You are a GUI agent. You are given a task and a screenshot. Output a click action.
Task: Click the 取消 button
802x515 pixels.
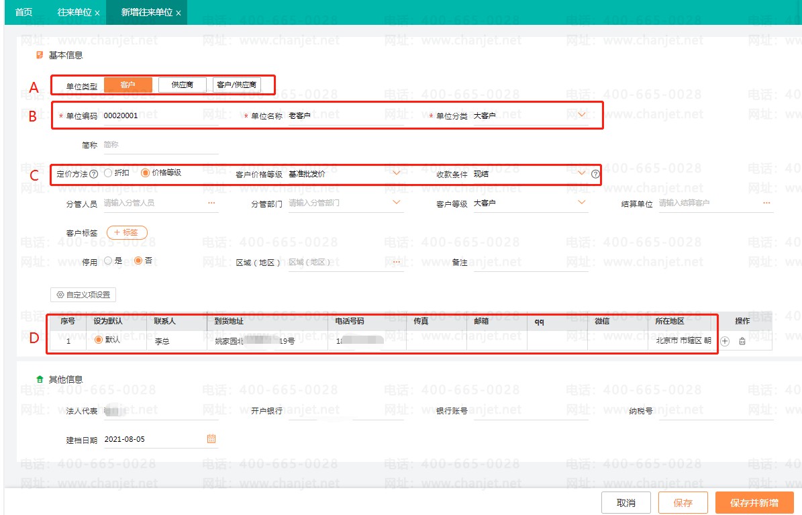(x=626, y=503)
